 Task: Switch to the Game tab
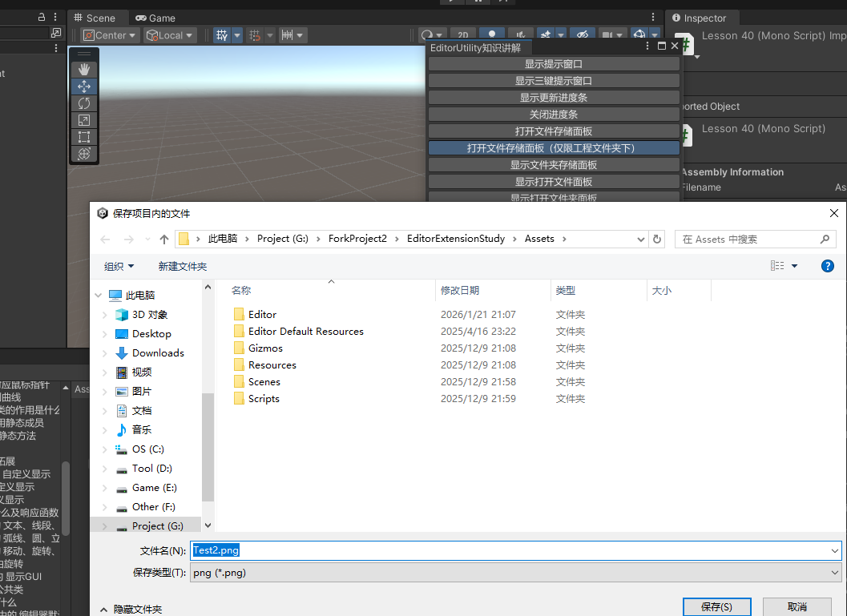(155, 18)
